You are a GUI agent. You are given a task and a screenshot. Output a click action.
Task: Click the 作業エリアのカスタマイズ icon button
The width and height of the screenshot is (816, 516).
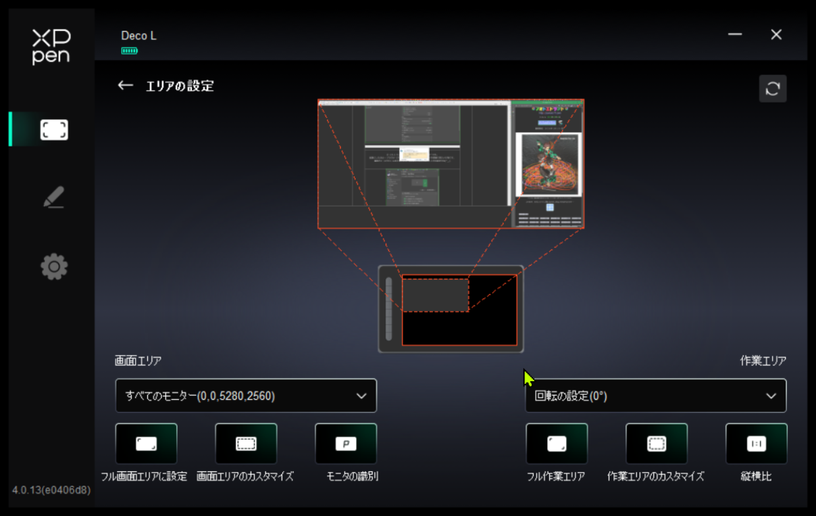(x=657, y=444)
